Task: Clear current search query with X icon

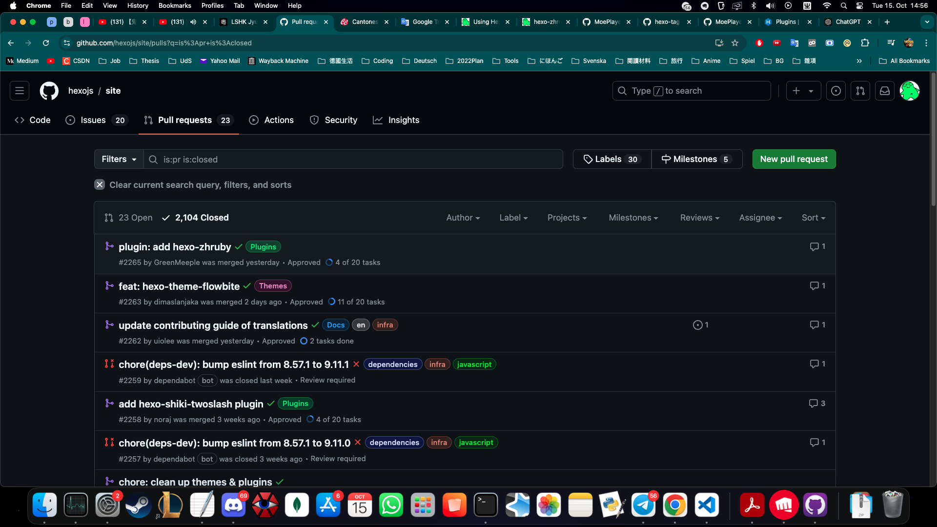Action: click(100, 185)
